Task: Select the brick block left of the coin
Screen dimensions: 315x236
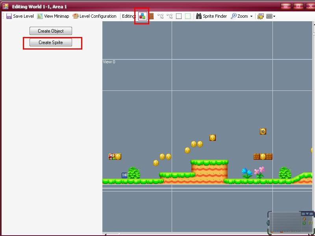Action: [257, 156]
